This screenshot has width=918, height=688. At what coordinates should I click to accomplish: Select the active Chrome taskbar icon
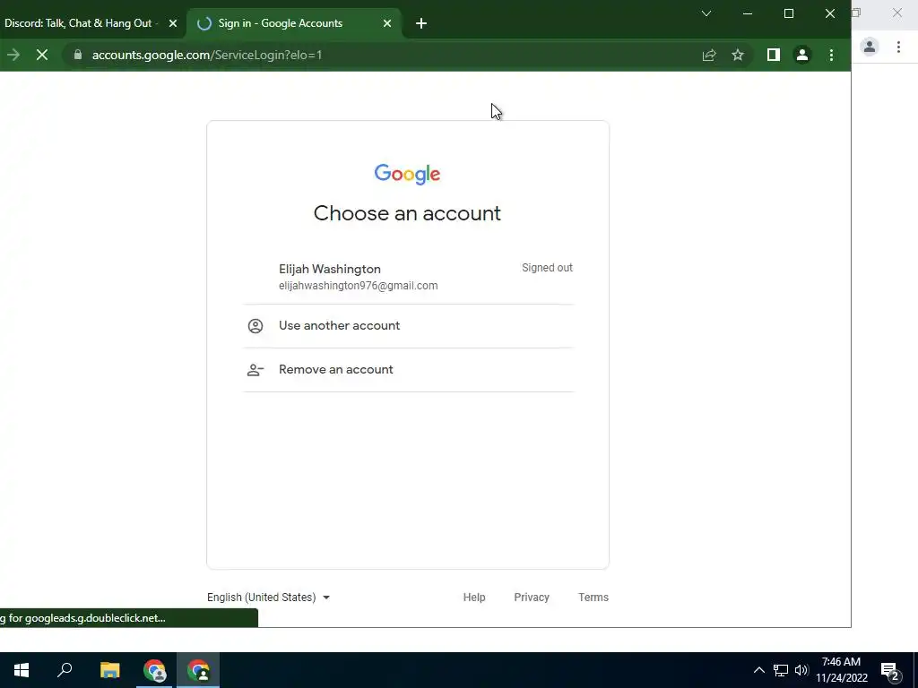(x=198, y=670)
